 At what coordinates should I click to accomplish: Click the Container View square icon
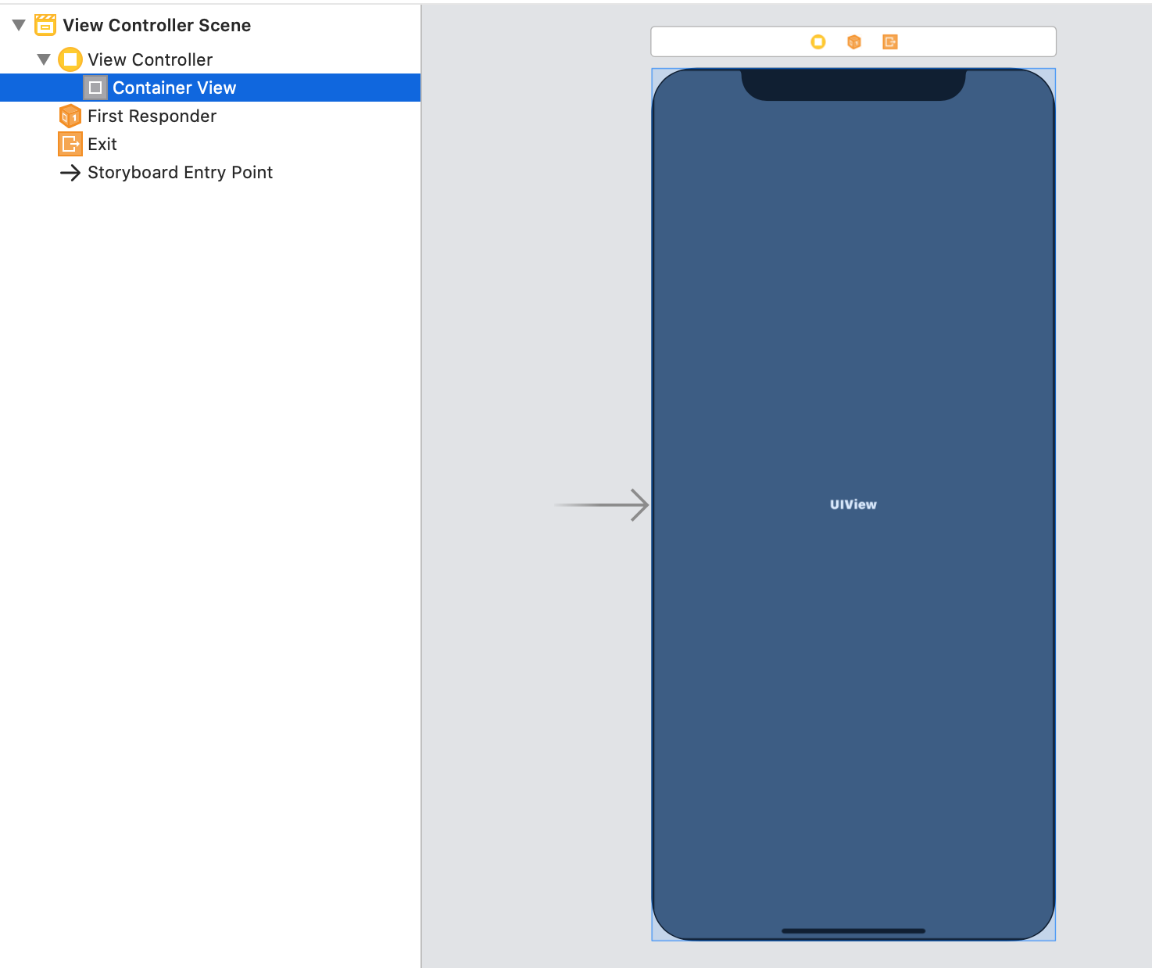95,88
